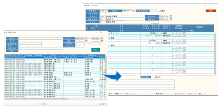Select row 00000135 line 02 in the list
The height and width of the screenshot is (110, 221).
(55, 60)
